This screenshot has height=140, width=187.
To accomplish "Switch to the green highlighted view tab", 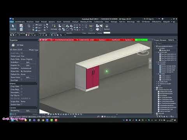I will coord(141,40).
